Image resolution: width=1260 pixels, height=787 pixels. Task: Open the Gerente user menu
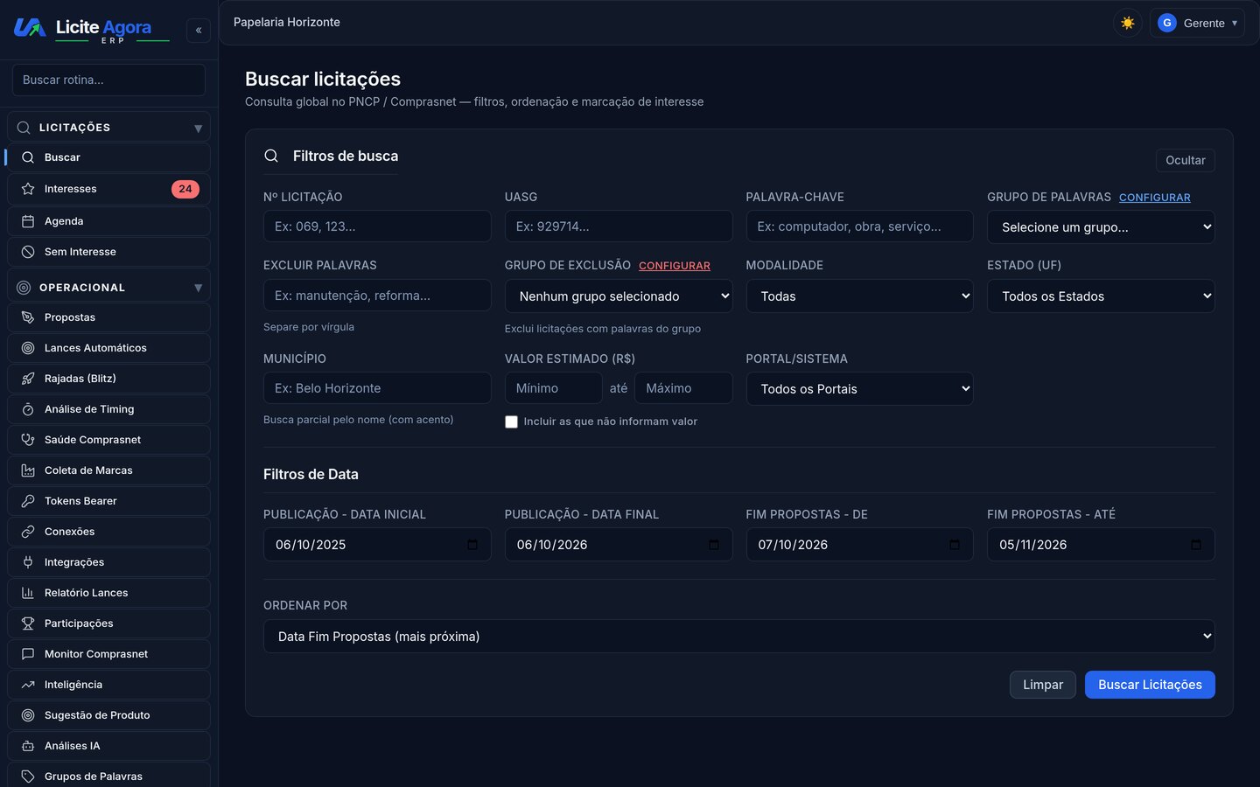pyautogui.click(x=1197, y=23)
